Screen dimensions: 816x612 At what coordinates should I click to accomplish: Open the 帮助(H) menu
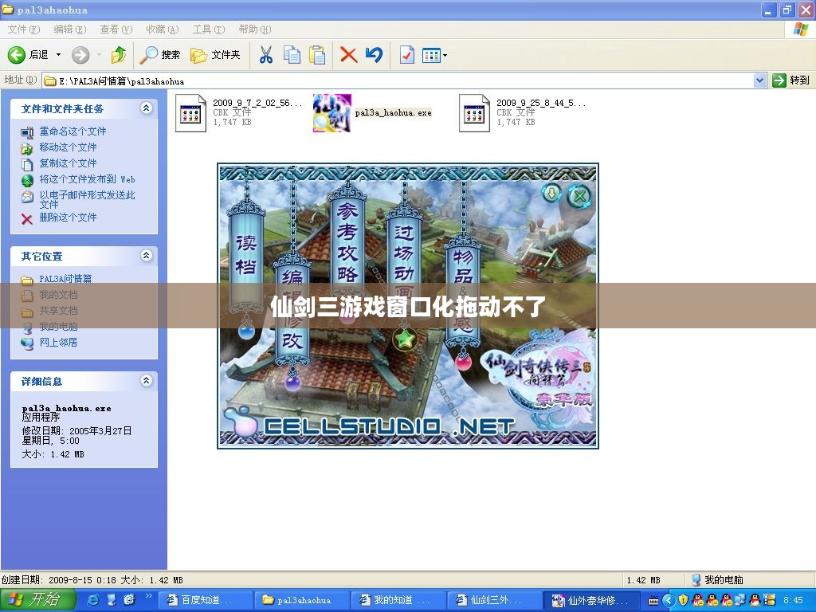(x=255, y=29)
